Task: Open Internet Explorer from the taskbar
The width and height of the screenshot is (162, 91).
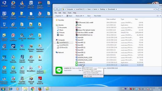Action: point(11,89)
